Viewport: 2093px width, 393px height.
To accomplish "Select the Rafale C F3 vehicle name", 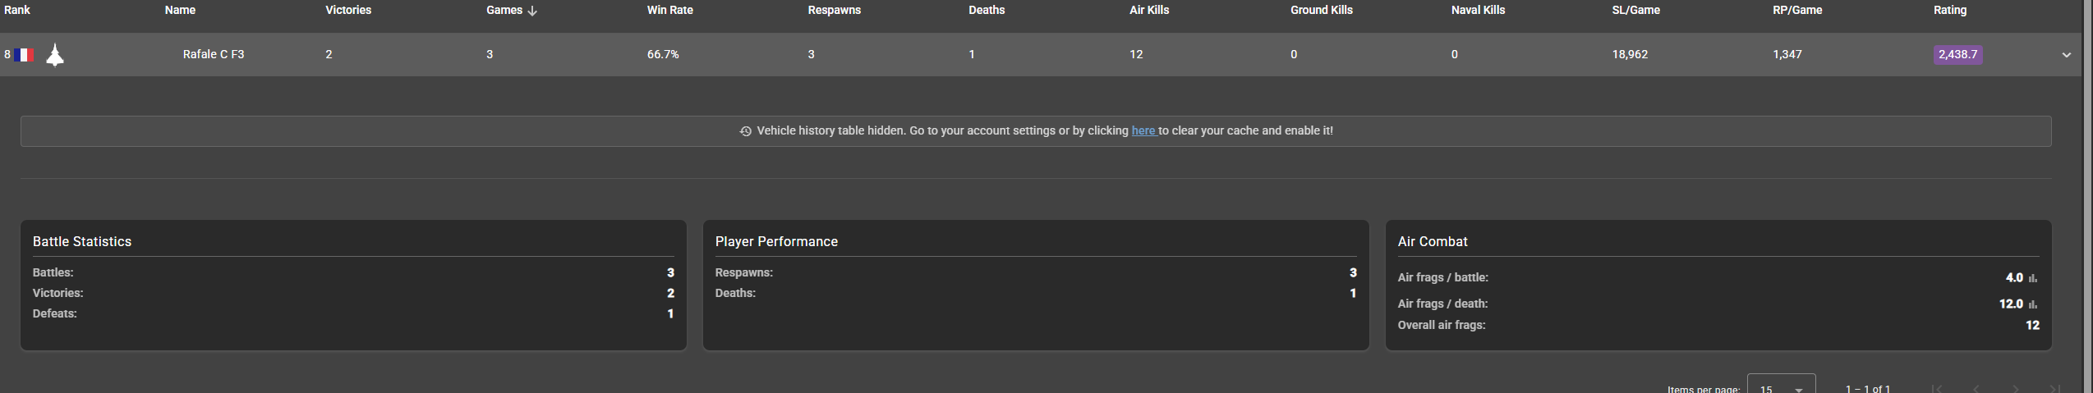I will (x=214, y=54).
